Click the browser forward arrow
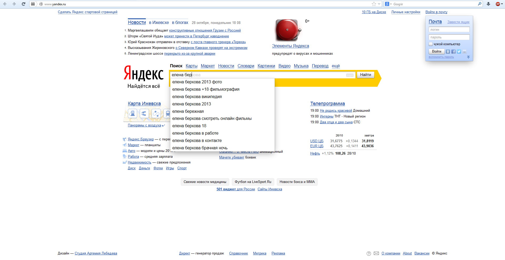This screenshot has width=505, height=260. 14,4
